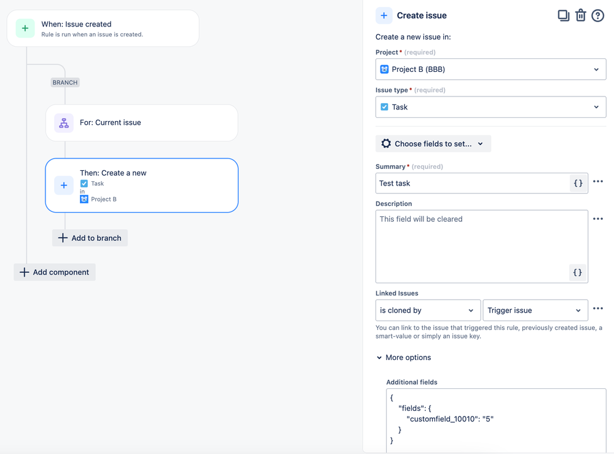Open the Issue type Task dropdown

pyautogui.click(x=490, y=107)
